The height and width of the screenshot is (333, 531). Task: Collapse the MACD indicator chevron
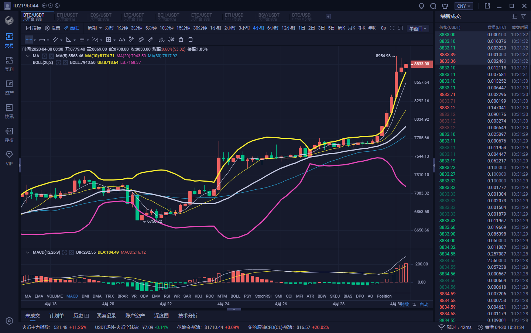[x=28, y=253]
